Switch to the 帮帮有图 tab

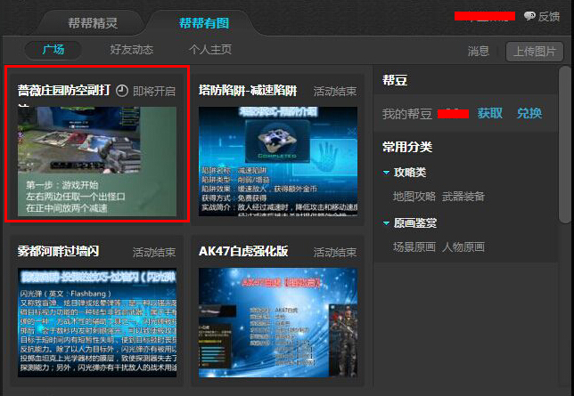click(x=204, y=23)
